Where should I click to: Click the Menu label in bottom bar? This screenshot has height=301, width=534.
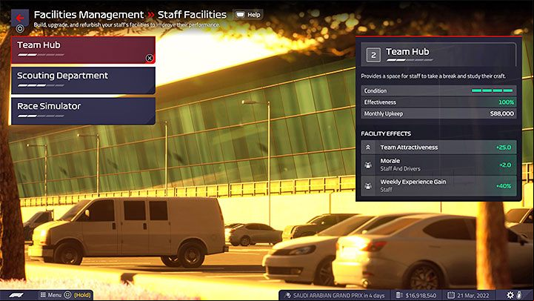55,295
